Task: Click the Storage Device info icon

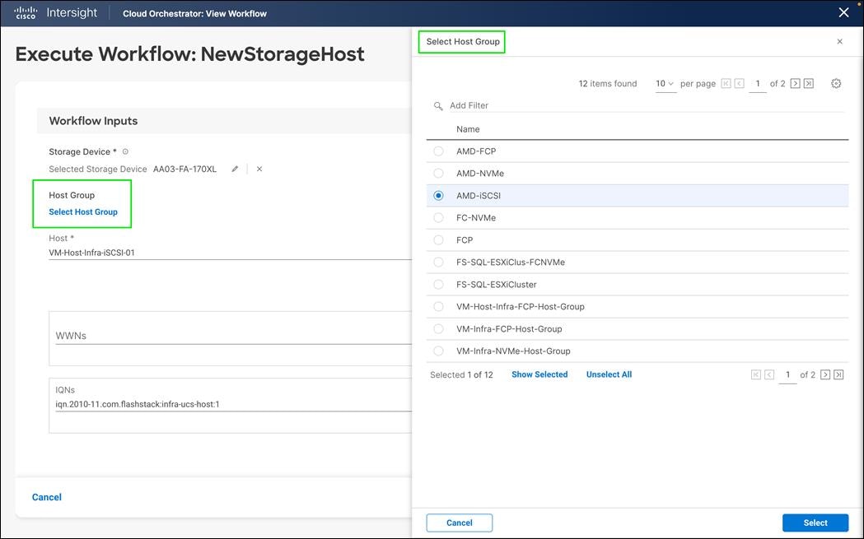Action: [125, 151]
